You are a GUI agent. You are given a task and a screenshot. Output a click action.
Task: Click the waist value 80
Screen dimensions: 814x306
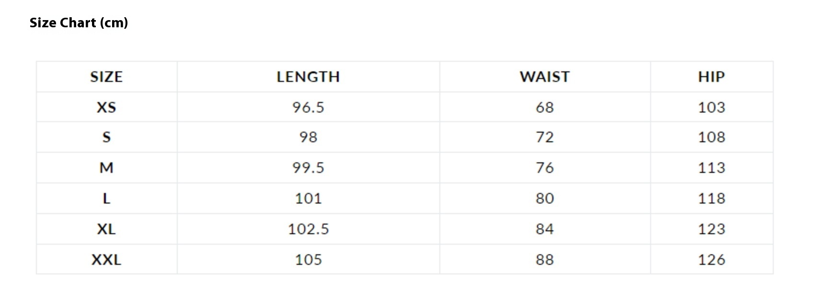click(x=545, y=198)
